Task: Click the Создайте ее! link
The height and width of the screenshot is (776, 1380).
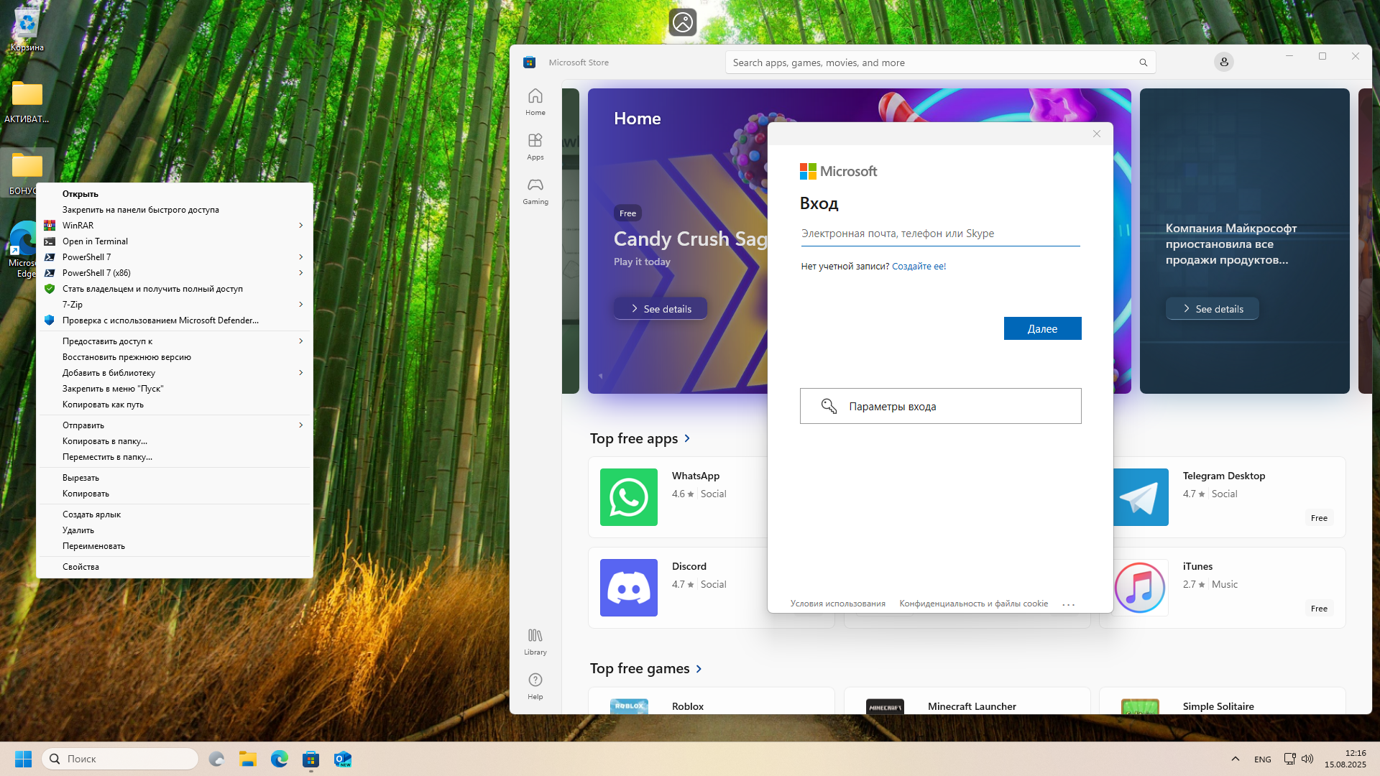Action: [919, 267]
